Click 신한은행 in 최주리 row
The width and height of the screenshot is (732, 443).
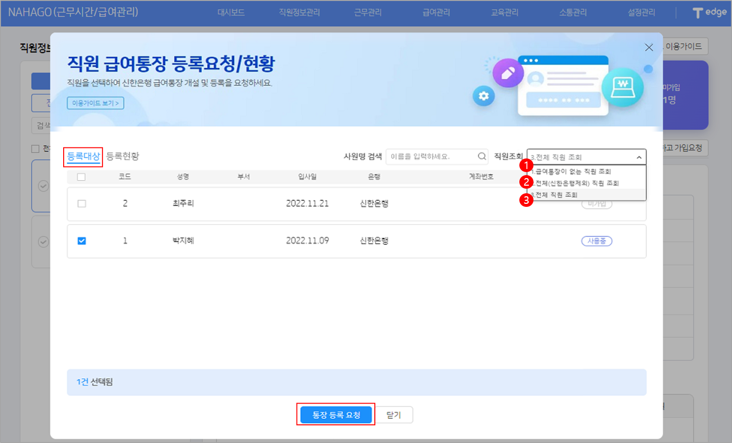[374, 203]
